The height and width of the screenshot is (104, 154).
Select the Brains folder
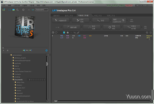16,66
